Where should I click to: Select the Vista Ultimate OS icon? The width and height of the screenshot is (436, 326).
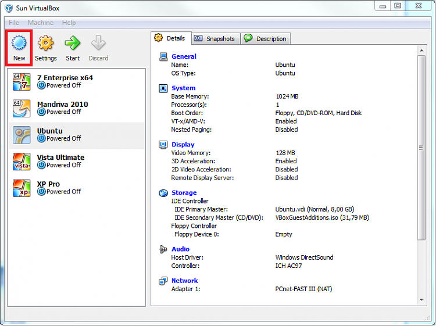[22, 162]
